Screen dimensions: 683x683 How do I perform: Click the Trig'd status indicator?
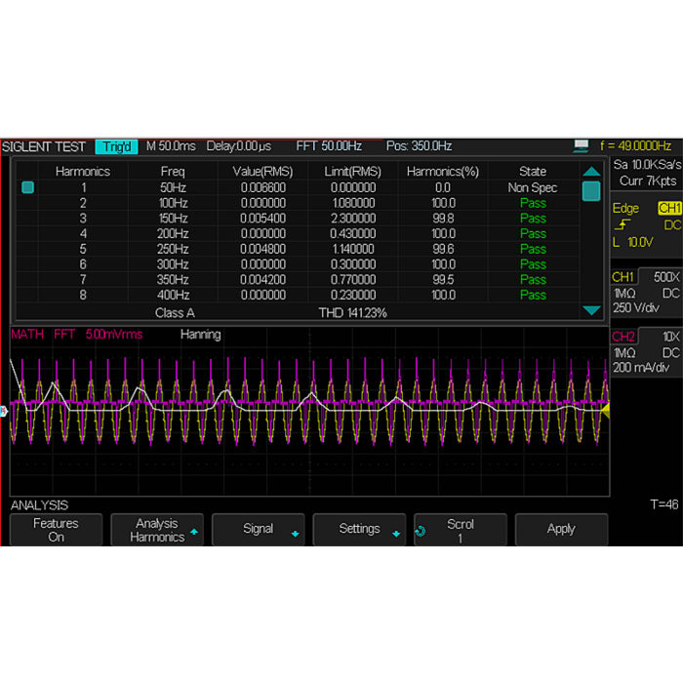coord(116,146)
